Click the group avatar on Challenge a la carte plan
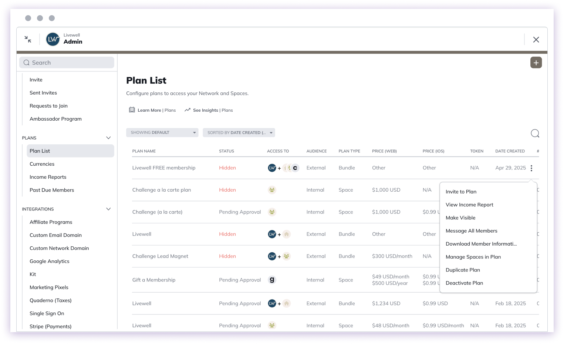Viewport: 564px width, 344px height. point(272,190)
